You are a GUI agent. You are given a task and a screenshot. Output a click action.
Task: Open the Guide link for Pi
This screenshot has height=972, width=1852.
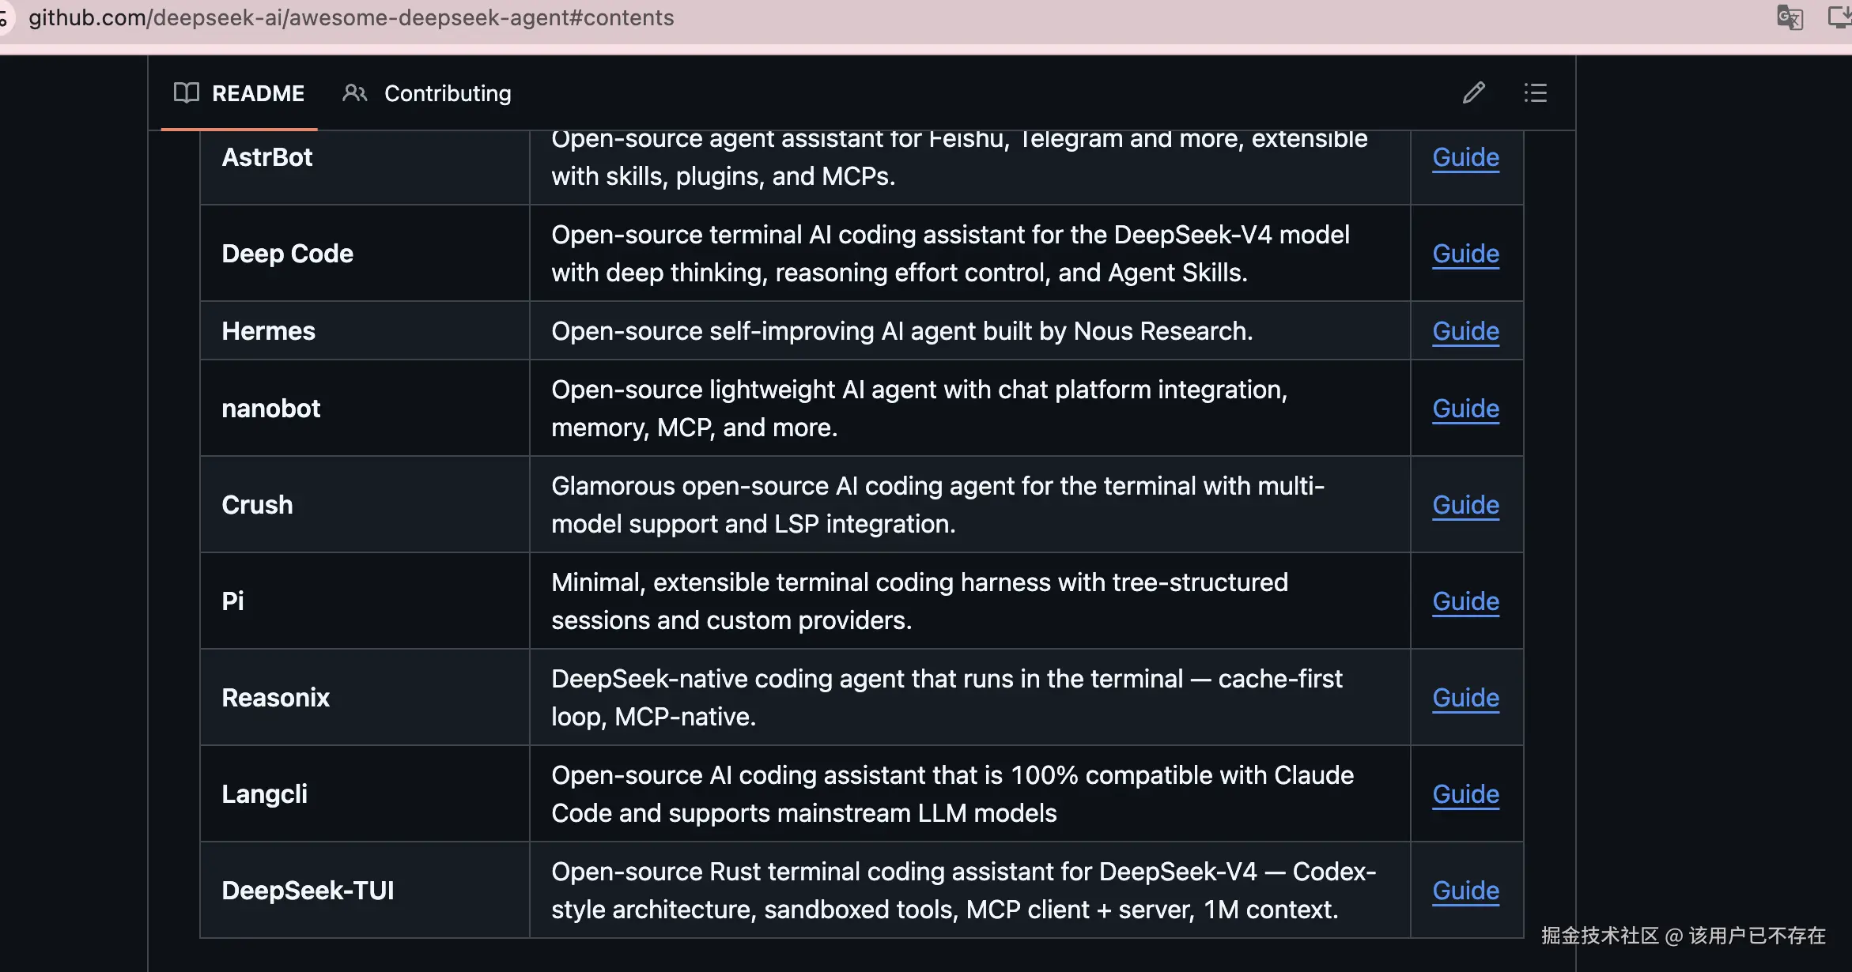coord(1465,601)
